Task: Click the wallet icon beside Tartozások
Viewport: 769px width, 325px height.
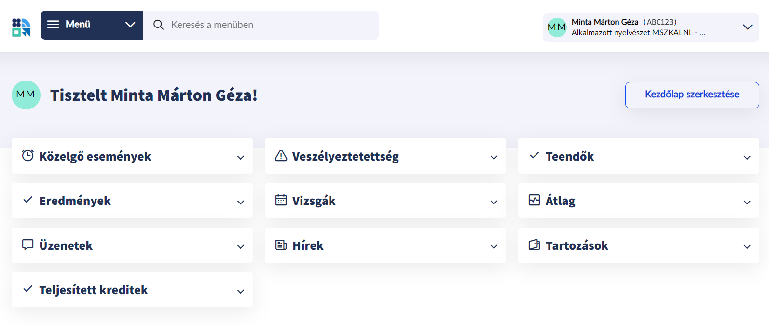Action: coord(534,245)
